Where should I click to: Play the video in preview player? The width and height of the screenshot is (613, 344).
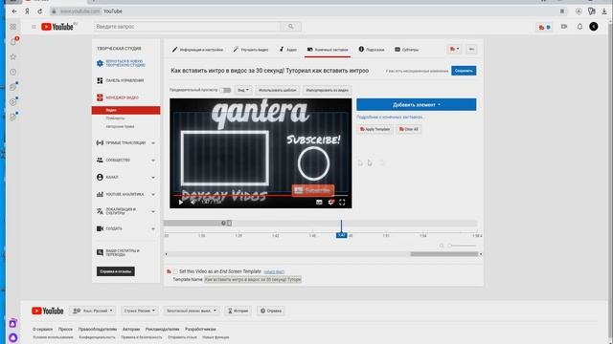coord(181,202)
